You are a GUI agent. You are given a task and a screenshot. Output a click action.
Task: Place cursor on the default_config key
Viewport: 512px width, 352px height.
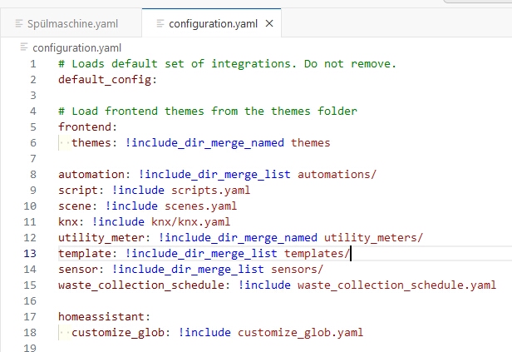[104, 80]
